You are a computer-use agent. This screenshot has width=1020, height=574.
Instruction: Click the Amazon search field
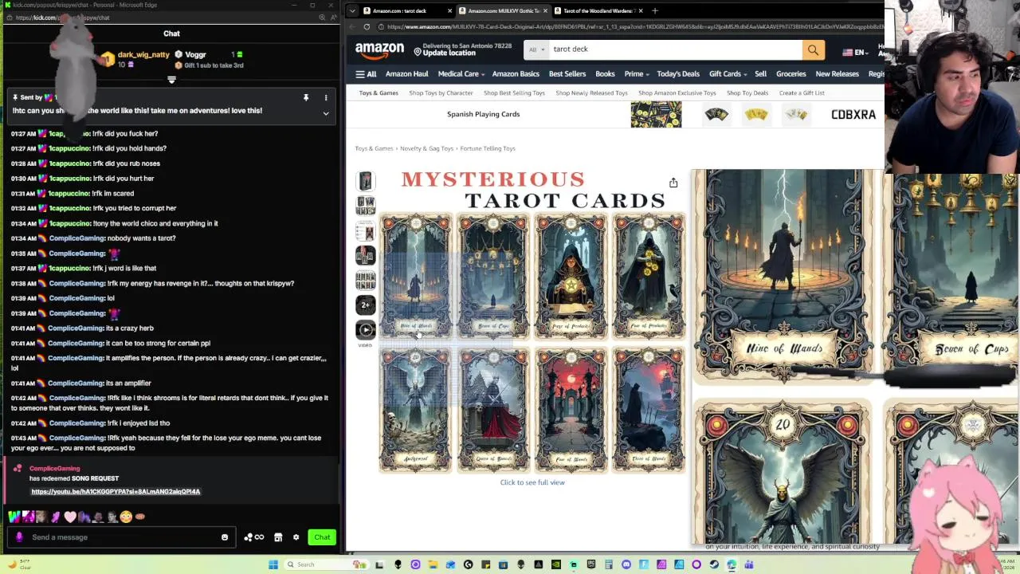[x=676, y=49]
